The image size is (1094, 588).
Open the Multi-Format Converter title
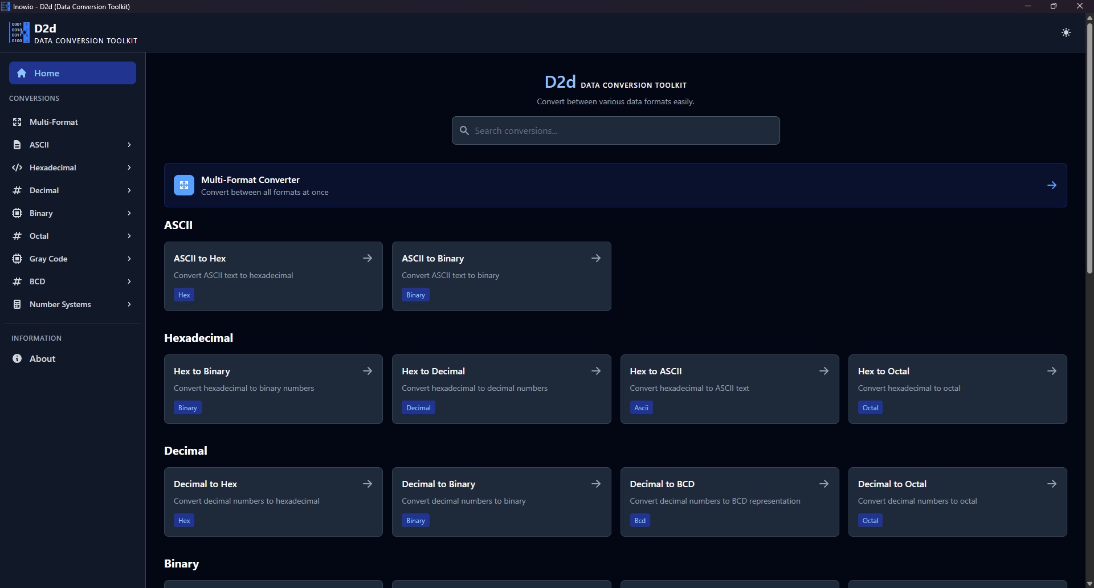(250, 179)
